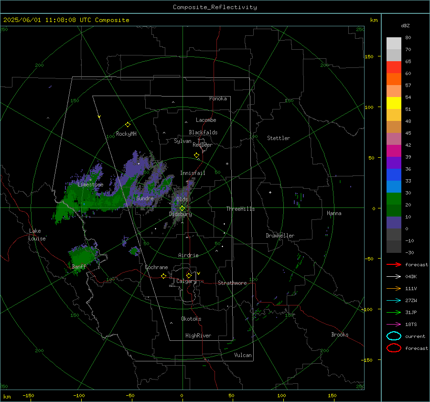Click the 36 dBZ blue color swatch
This screenshot has width=430, height=402.
click(x=394, y=175)
